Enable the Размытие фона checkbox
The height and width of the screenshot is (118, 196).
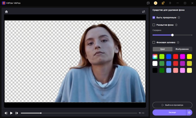pos(154,25)
